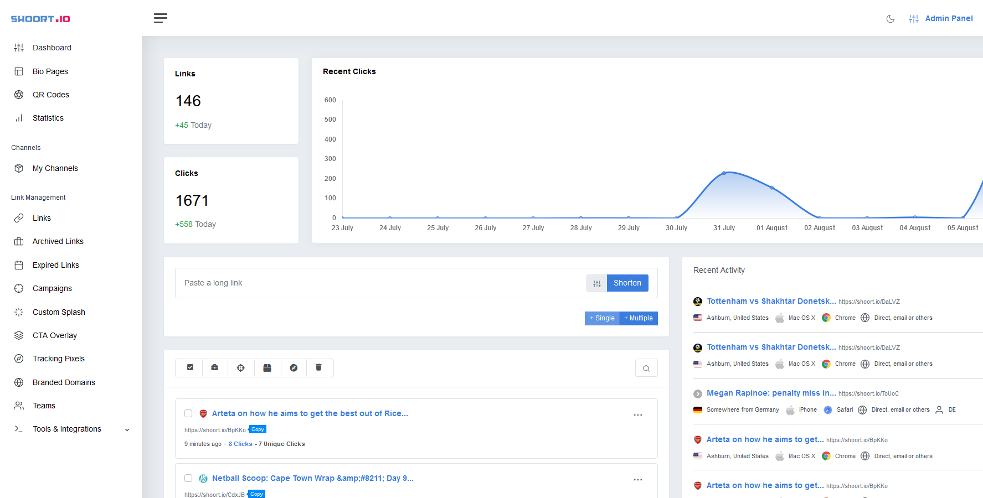This screenshot has width=983, height=498.
Task: Select the Statistics sidebar icon
Action: coord(18,117)
